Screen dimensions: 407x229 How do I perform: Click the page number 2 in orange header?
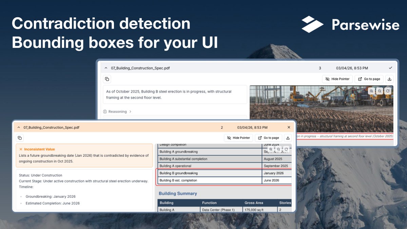click(222, 128)
